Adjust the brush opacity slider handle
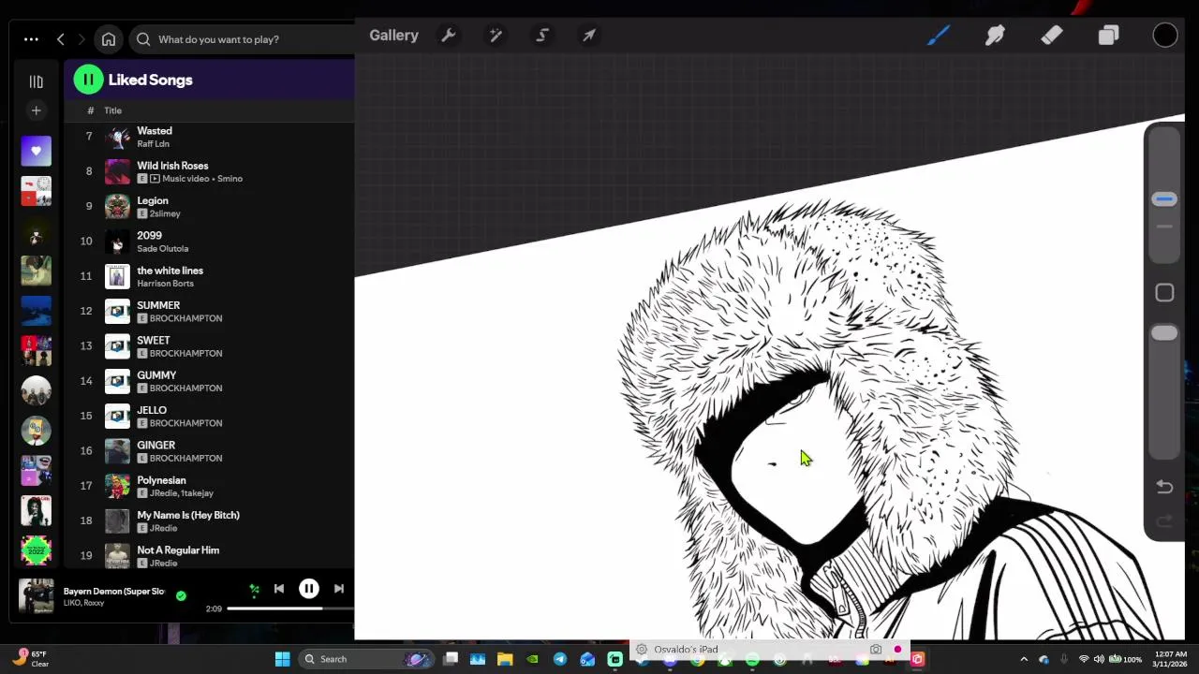This screenshot has width=1199, height=674. [x=1164, y=333]
